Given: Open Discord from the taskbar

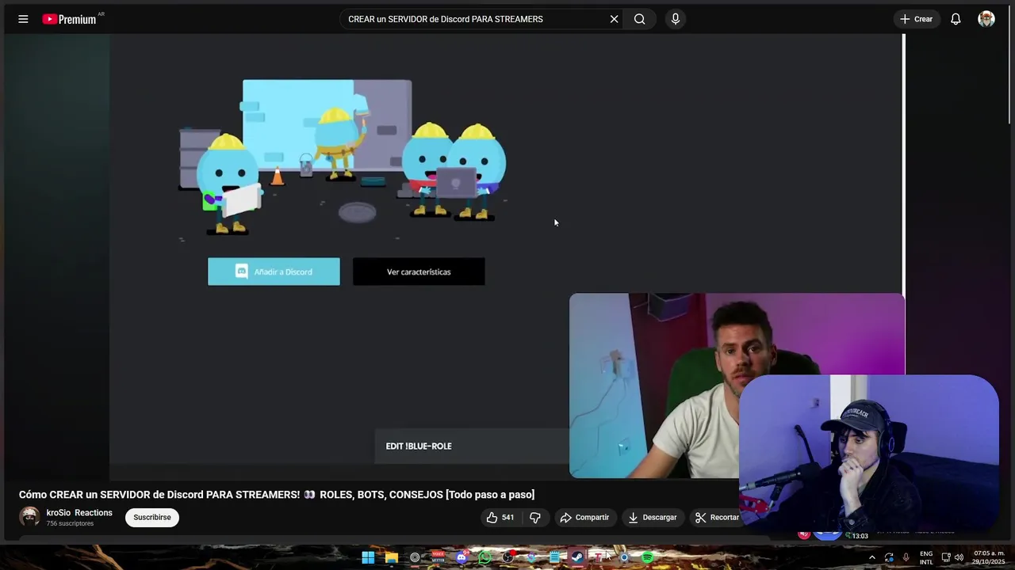Looking at the screenshot, I should (x=462, y=557).
